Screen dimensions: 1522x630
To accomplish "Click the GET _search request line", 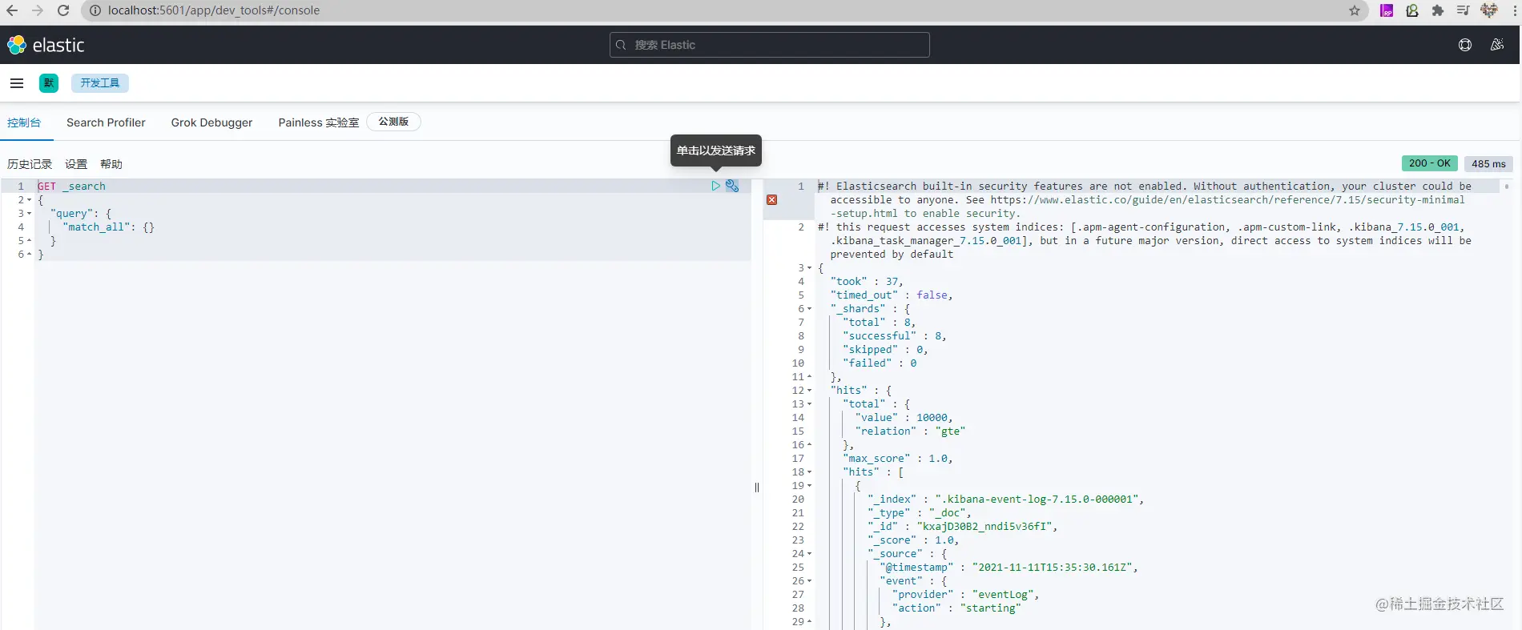I will (x=71, y=187).
